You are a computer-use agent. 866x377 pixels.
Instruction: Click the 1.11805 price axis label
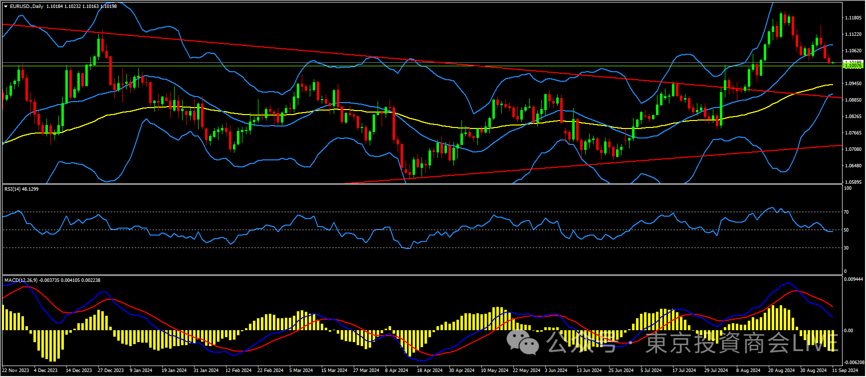[853, 18]
